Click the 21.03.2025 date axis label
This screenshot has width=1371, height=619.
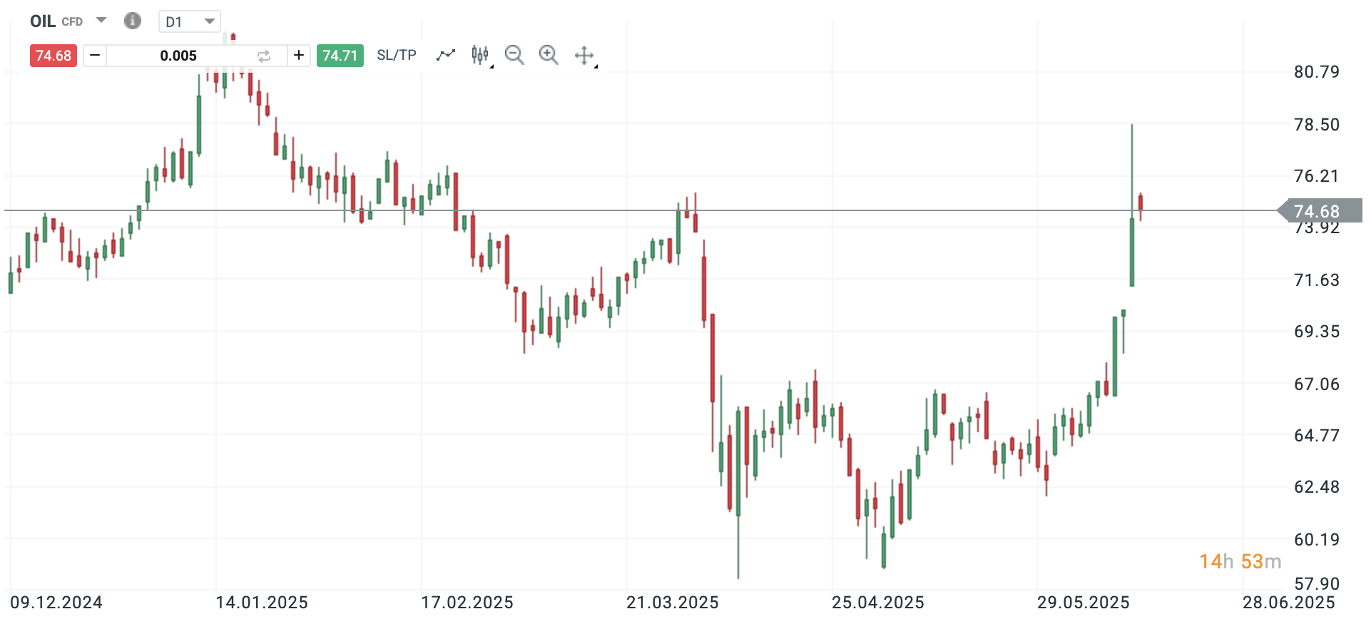[x=673, y=603]
